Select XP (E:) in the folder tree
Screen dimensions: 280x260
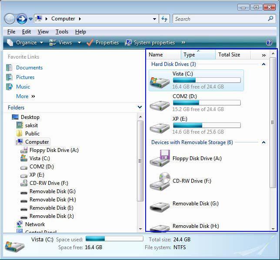[37, 175]
